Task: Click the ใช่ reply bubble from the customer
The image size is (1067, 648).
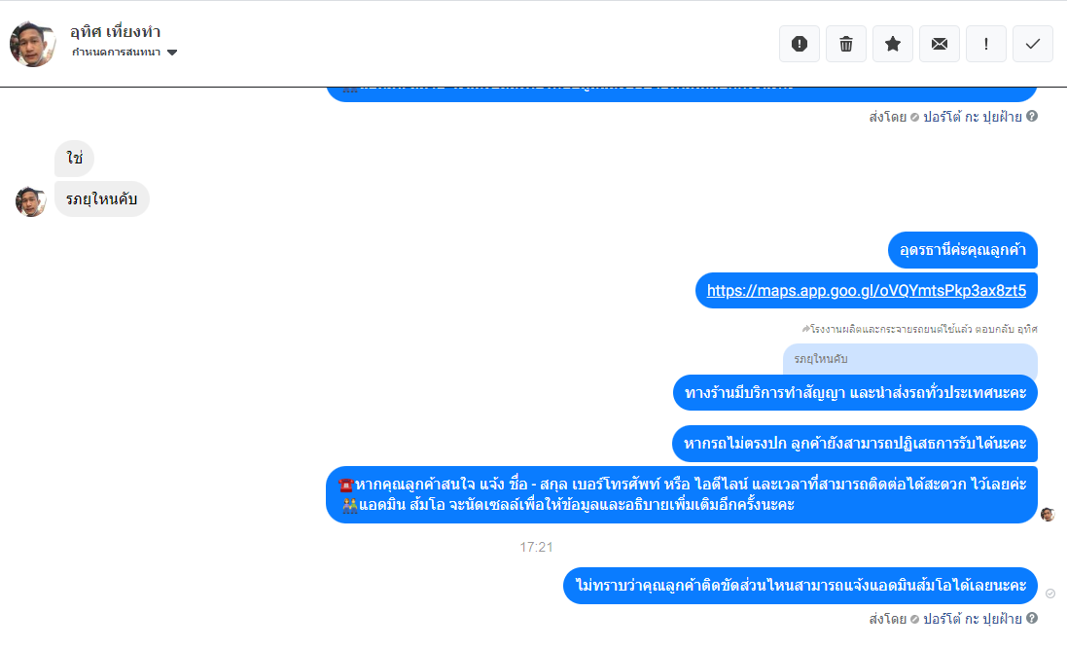Action: coord(74,159)
